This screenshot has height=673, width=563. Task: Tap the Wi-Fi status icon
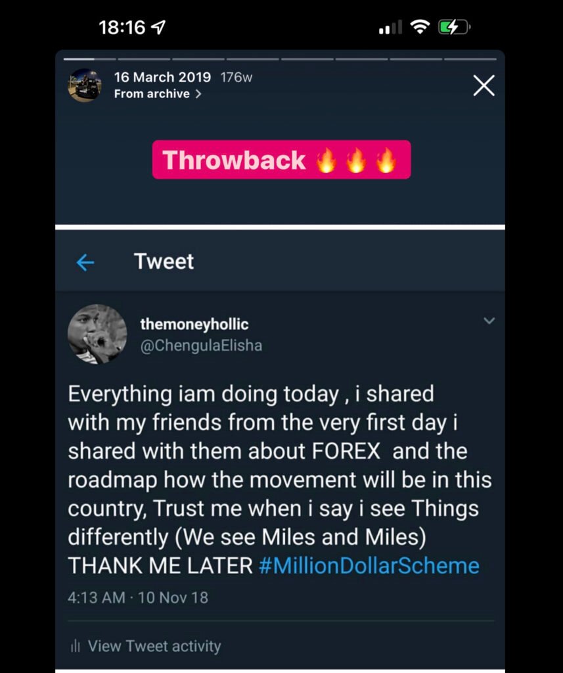pos(418,27)
